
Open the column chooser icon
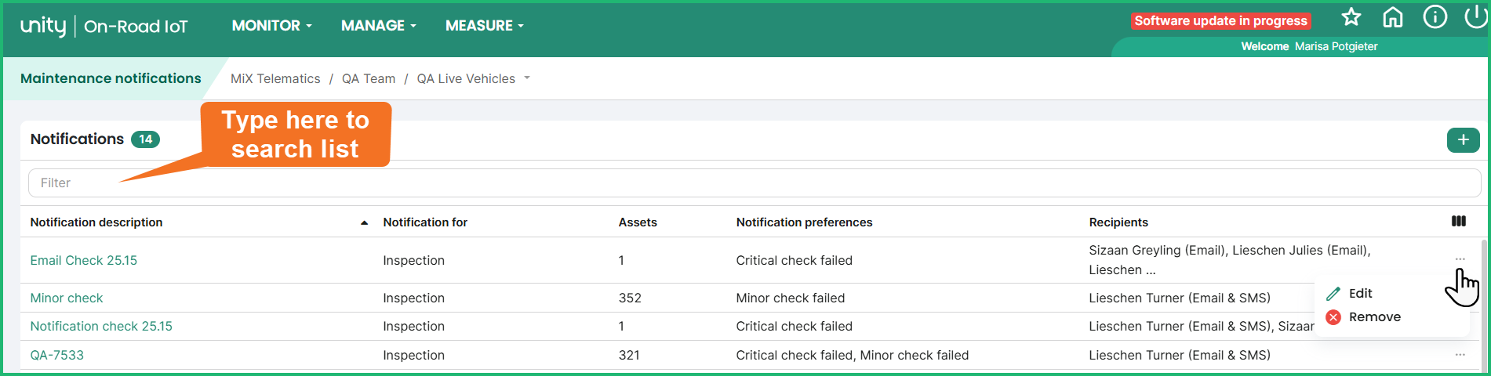pyautogui.click(x=1458, y=222)
